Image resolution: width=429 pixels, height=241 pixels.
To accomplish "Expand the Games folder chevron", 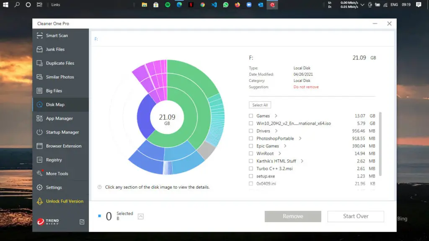I will pyautogui.click(x=276, y=116).
